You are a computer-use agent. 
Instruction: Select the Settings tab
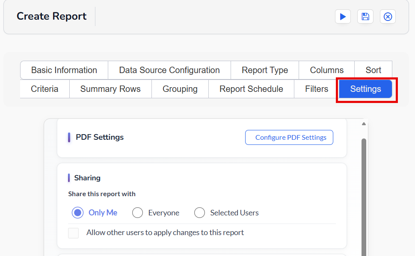tap(365, 89)
